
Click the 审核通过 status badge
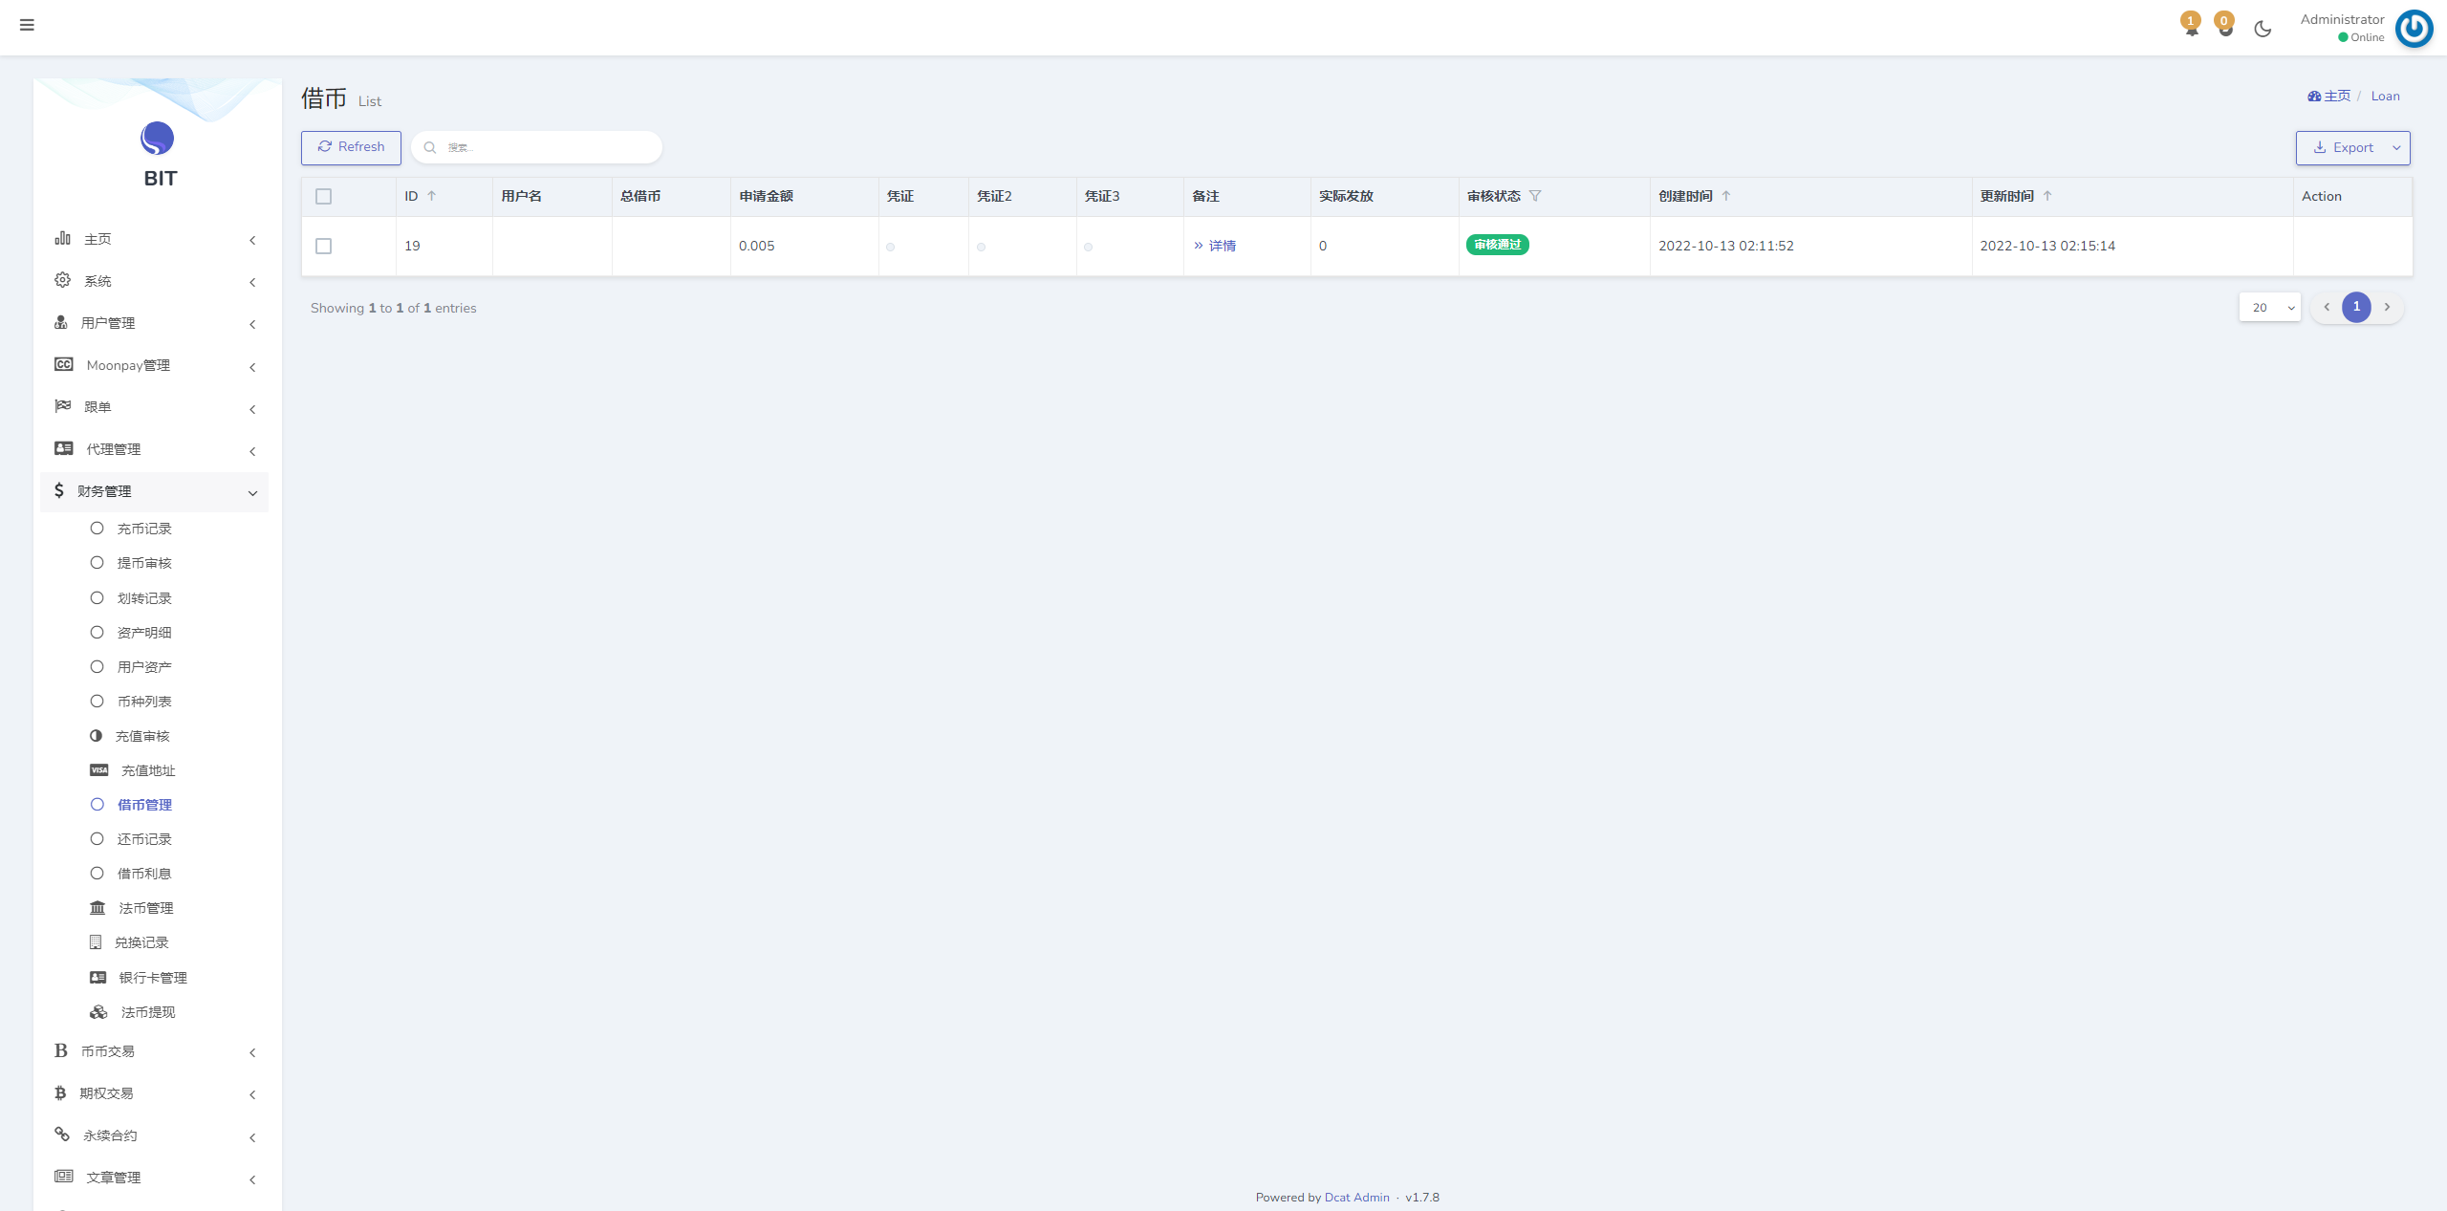pos(1497,245)
